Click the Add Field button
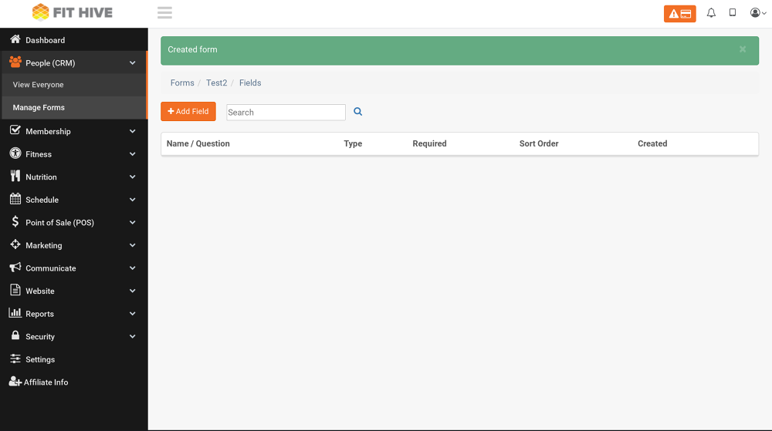Viewport: 772px width, 431px height. tap(188, 112)
